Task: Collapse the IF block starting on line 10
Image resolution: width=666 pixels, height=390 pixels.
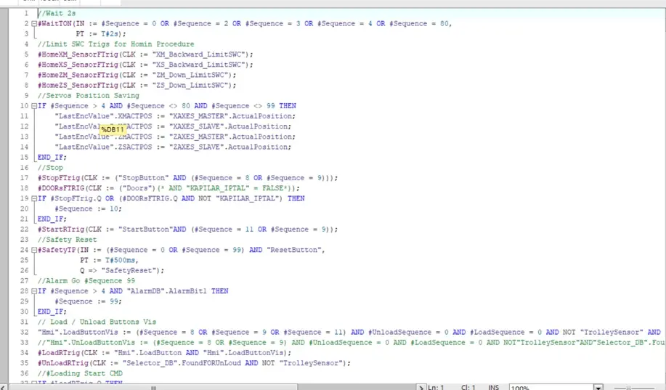Action: click(x=33, y=106)
